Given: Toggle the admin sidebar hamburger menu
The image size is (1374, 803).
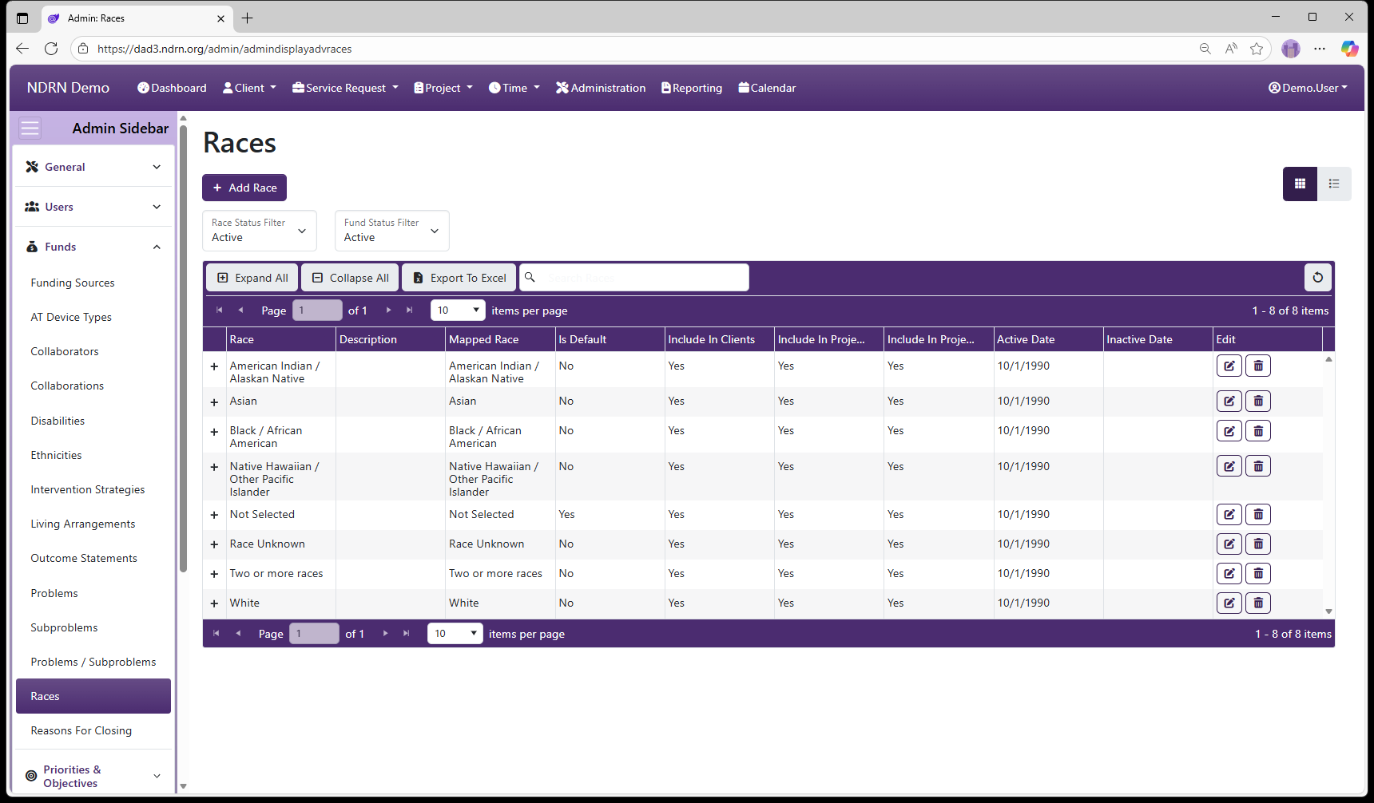Looking at the screenshot, I should tap(30, 129).
